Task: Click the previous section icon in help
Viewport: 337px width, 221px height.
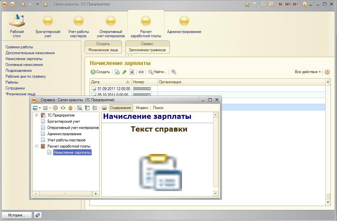Action: tap(87, 108)
